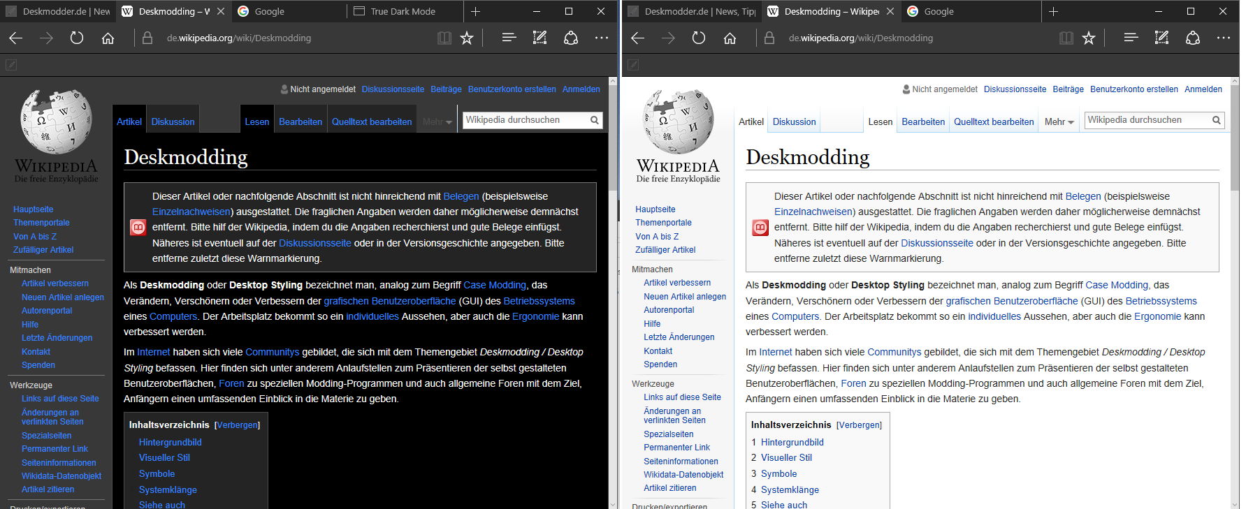Click new tab plus in left window

476,11
